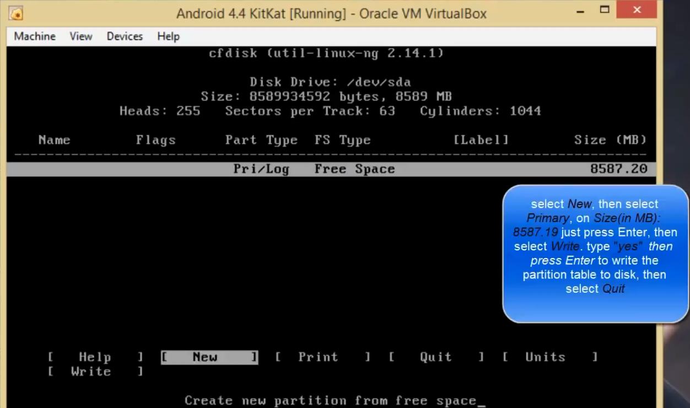The width and height of the screenshot is (690, 408).
Task: Open the Devices menu
Action: (125, 36)
